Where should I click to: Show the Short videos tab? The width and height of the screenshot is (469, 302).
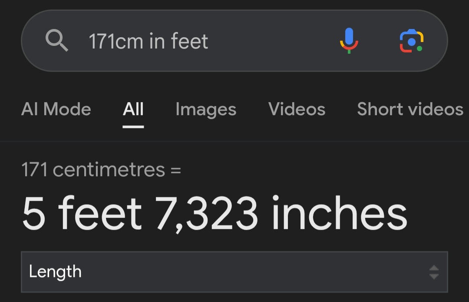[410, 109]
